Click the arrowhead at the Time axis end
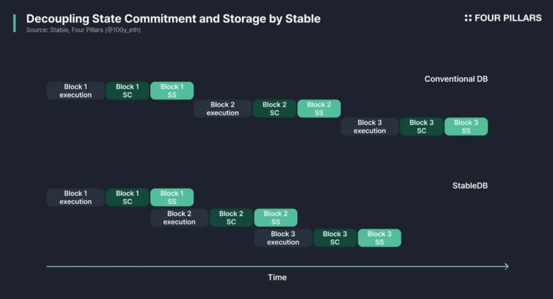 pos(506,266)
